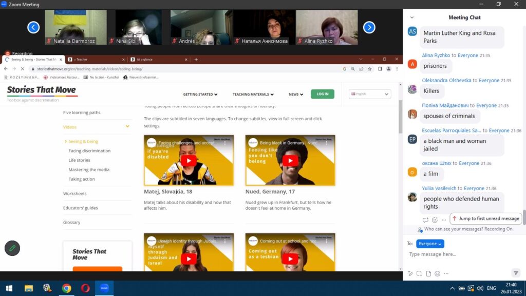Open the English language selector
Image resolution: width=526 pixels, height=296 pixels.
pos(370,94)
